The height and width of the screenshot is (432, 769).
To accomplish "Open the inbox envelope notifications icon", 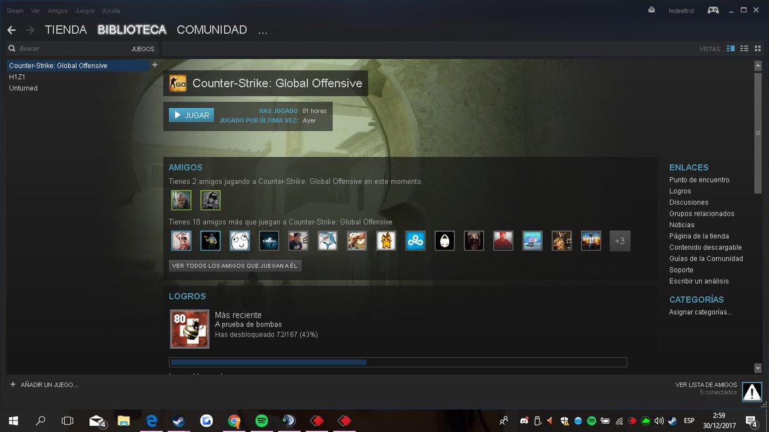I will pos(652,10).
